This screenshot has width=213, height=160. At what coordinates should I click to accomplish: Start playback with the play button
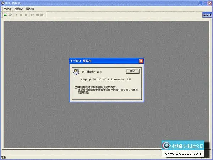pos(16,15)
